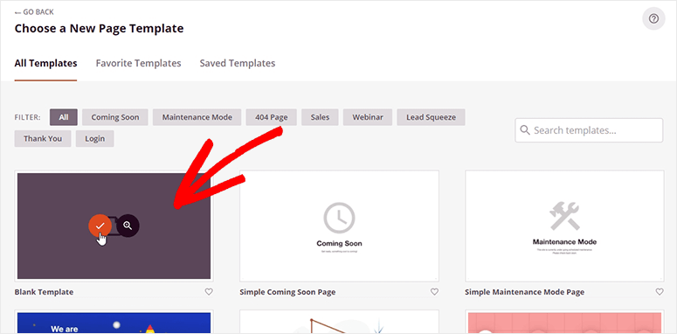Filter templates by Maintenance Mode

click(197, 117)
